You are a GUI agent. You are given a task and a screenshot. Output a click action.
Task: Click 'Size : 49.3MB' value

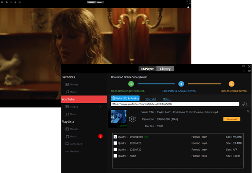point(234,137)
